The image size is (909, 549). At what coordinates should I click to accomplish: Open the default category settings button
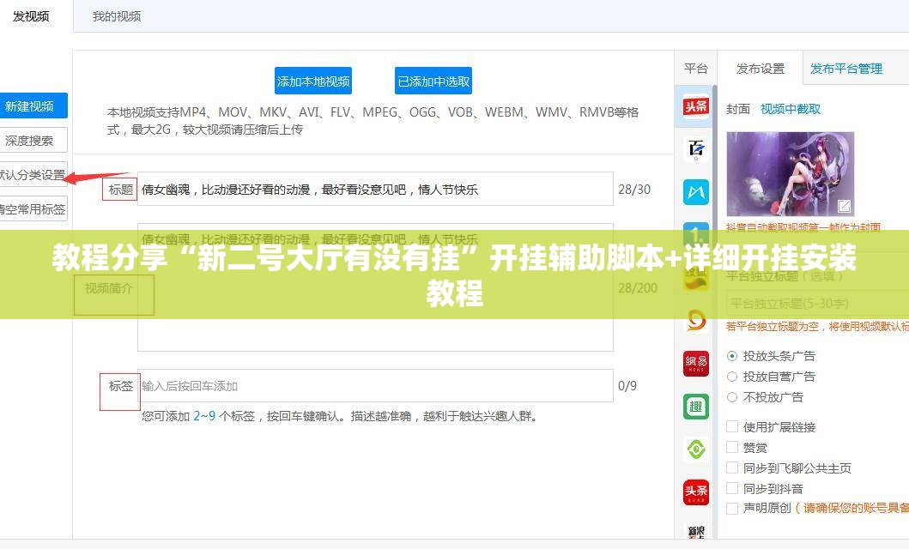click(x=33, y=174)
